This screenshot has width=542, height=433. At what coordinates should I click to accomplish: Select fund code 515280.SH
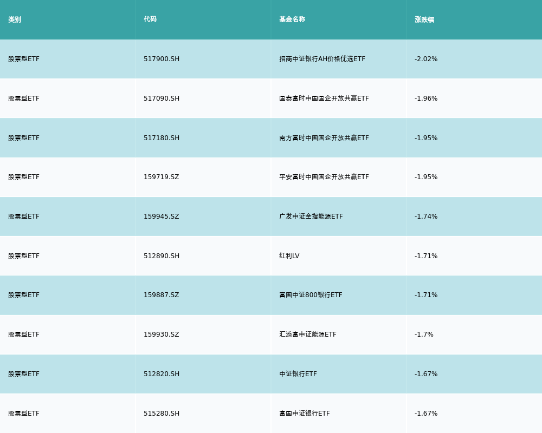coord(162,414)
